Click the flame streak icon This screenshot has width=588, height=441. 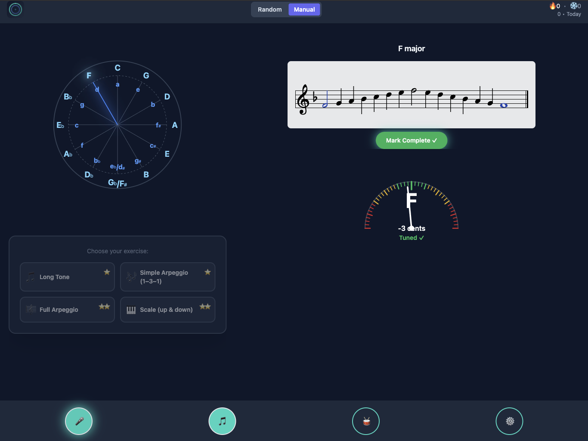(552, 6)
